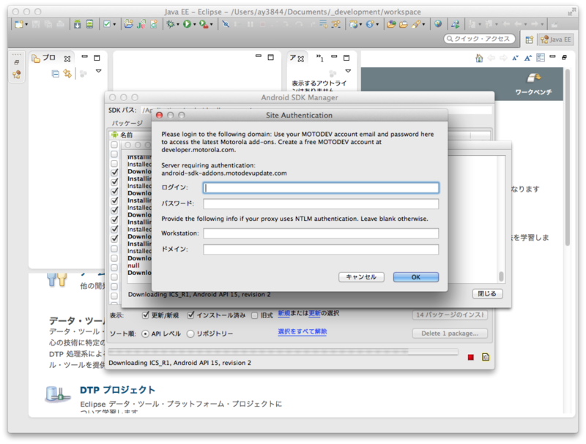Click the Welcome page Home icon

tap(479, 59)
